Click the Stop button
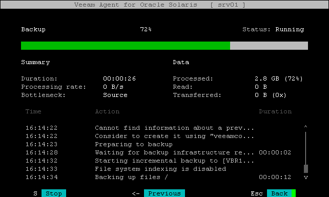 (x=54, y=193)
